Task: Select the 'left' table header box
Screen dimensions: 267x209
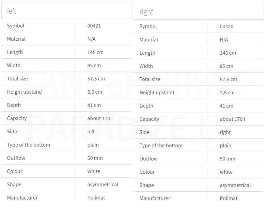Action: pyautogui.click(x=66, y=11)
